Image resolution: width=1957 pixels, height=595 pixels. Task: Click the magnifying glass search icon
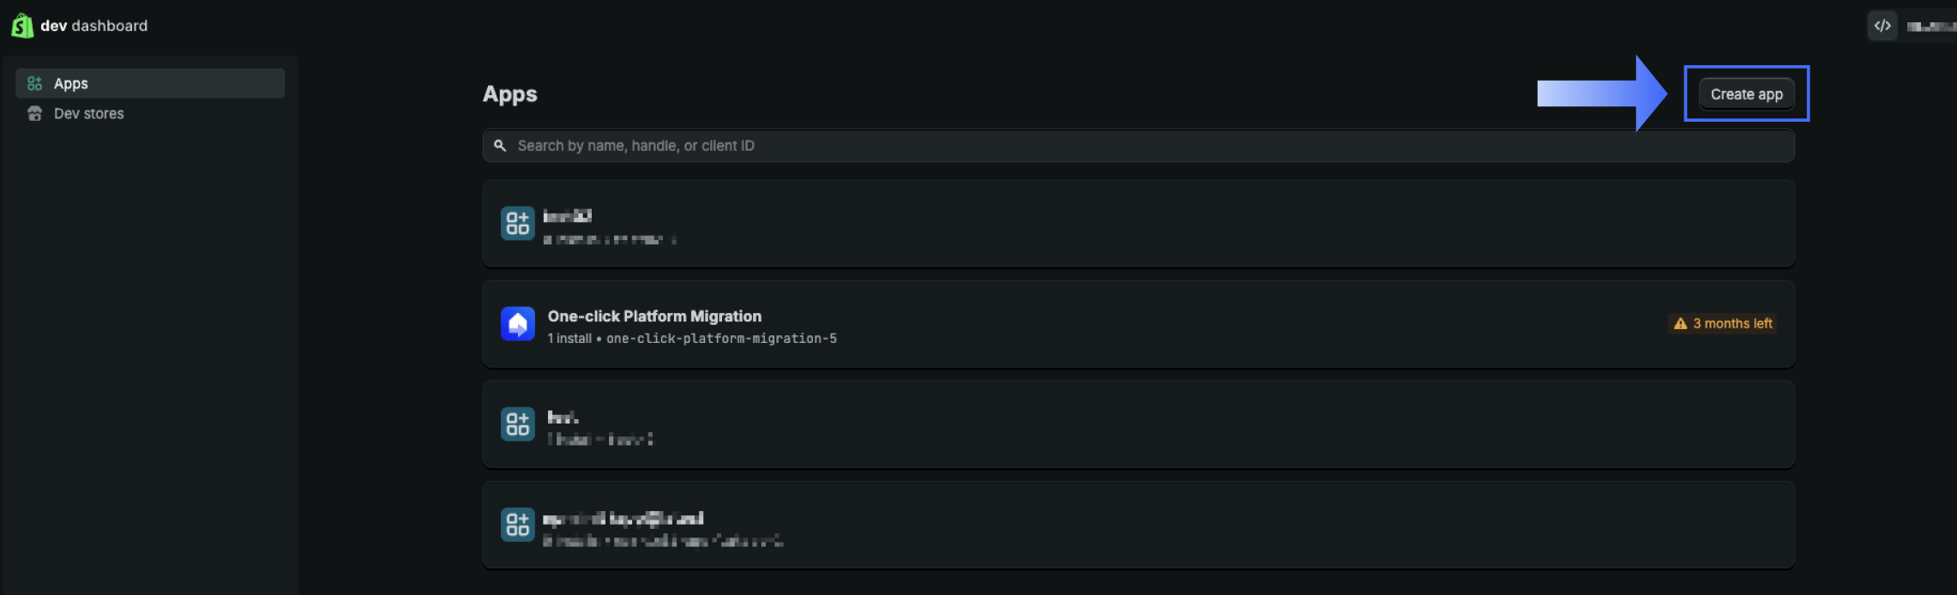point(501,146)
